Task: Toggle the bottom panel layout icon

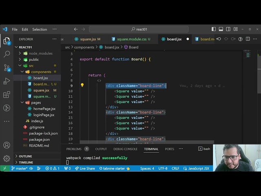Action: [221, 29]
